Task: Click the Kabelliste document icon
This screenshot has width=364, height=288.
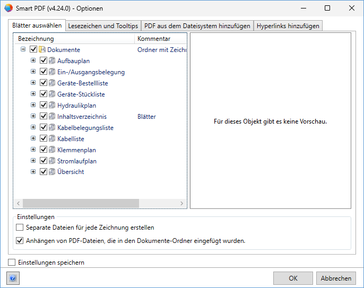Action: tap(52, 138)
